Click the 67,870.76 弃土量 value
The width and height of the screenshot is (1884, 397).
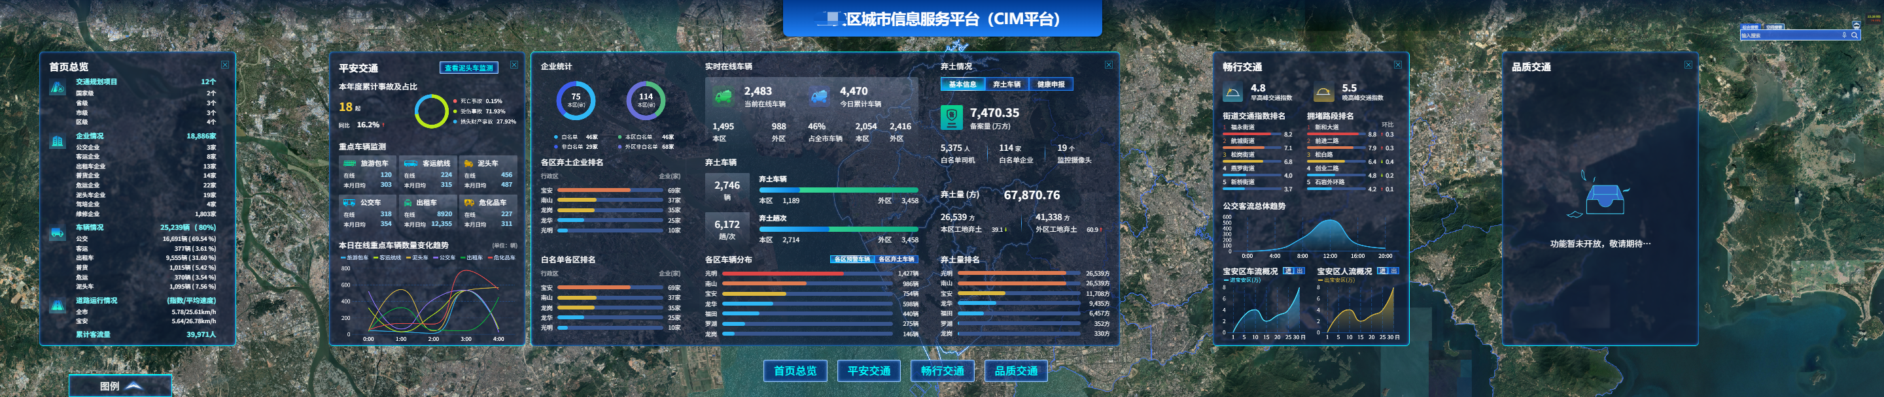[1031, 195]
